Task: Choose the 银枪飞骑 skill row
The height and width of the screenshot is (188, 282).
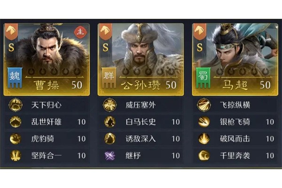Action: [x=235, y=122]
